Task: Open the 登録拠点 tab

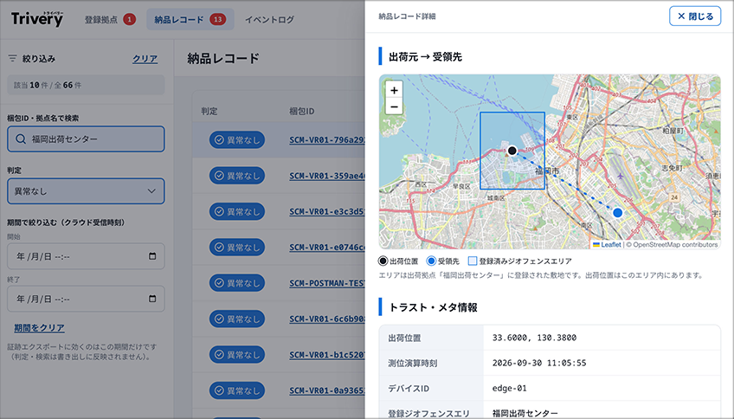Action: pyautogui.click(x=110, y=20)
